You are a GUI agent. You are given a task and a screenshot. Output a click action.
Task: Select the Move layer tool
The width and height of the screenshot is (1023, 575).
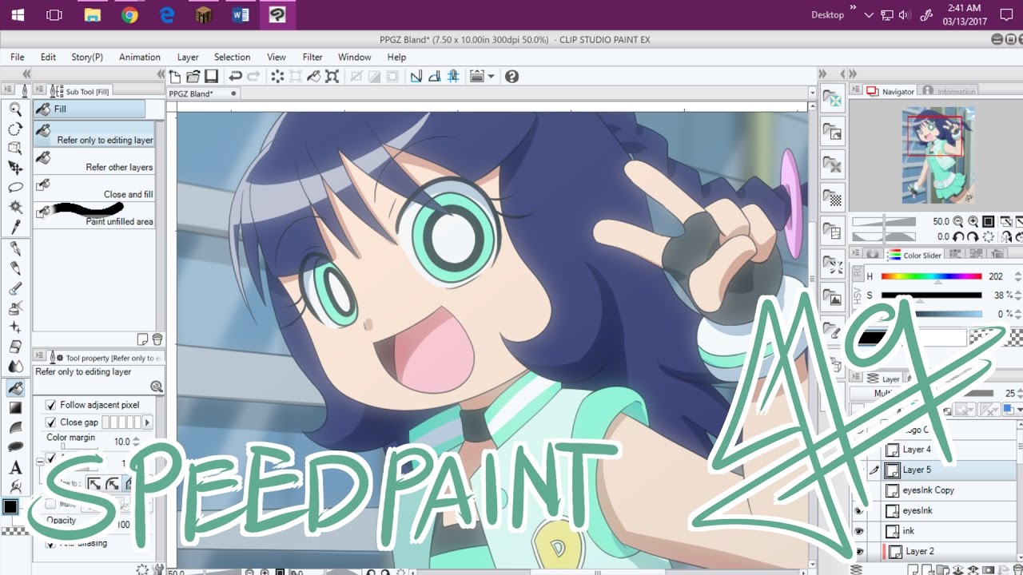click(15, 168)
